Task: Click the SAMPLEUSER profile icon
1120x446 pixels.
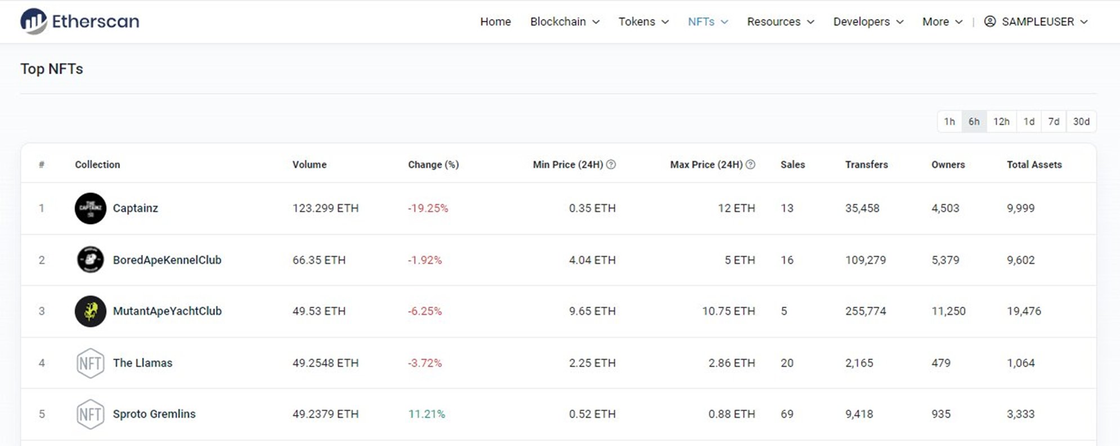Action: pyautogui.click(x=990, y=21)
